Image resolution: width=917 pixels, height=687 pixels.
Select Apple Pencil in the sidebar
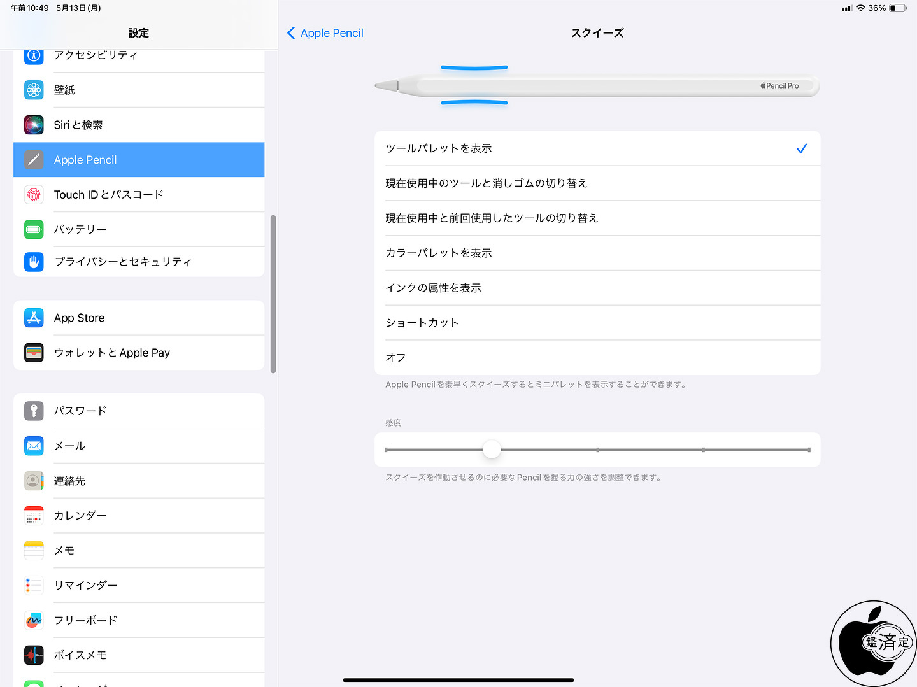85,159
